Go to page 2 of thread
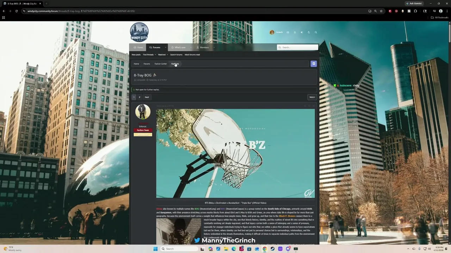The width and height of the screenshot is (451, 253). coord(139,97)
